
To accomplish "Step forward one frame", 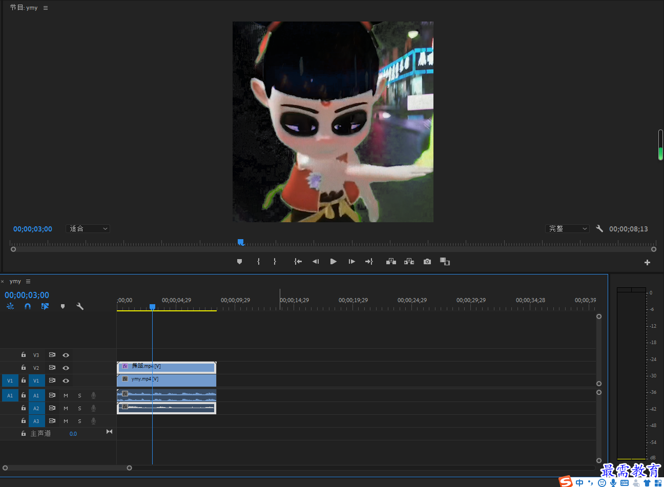I will pyautogui.click(x=351, y=262).
